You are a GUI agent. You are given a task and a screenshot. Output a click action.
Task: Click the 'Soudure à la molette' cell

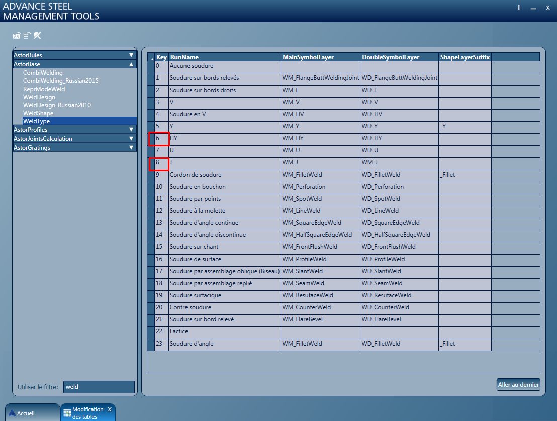[x=225, y=211]
